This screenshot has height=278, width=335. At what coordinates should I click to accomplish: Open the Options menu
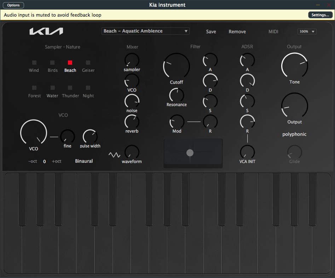click(13, 5)
